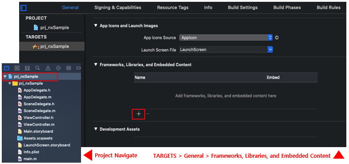Switch to the Signing & Capabilities tab
The image size is (349, 164).
pos(118,8)
